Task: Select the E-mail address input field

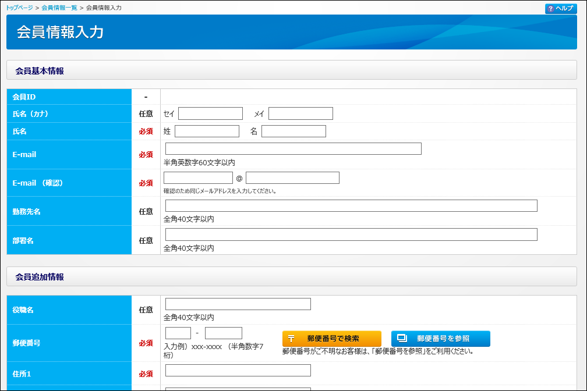Action: click(293, 149)
